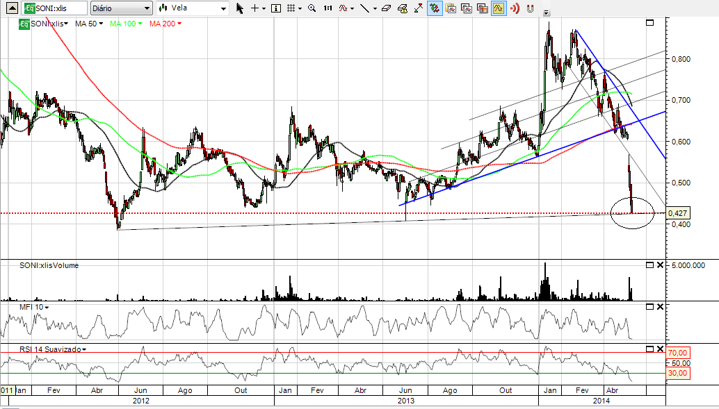Open the MA 200 indicator menu
This screenshot has height=409, width=719.
pyautogui.click(x=179, y=24)
